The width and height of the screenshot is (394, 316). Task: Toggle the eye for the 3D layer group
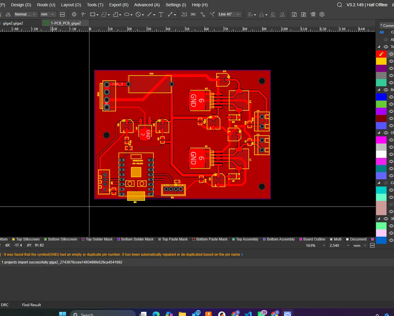point(386,219)
